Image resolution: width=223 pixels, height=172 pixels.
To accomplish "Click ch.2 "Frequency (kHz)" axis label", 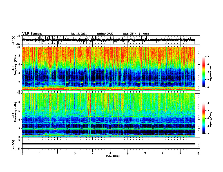I will [16, 112].
